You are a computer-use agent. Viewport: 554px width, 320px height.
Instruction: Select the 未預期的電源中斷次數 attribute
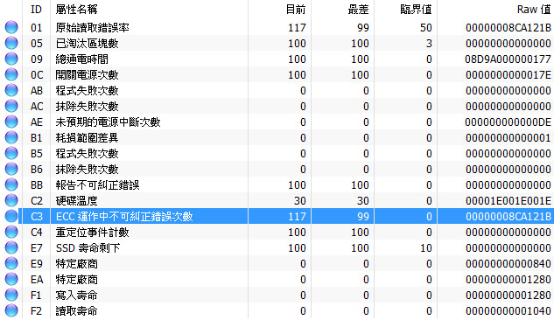(108, 122)
